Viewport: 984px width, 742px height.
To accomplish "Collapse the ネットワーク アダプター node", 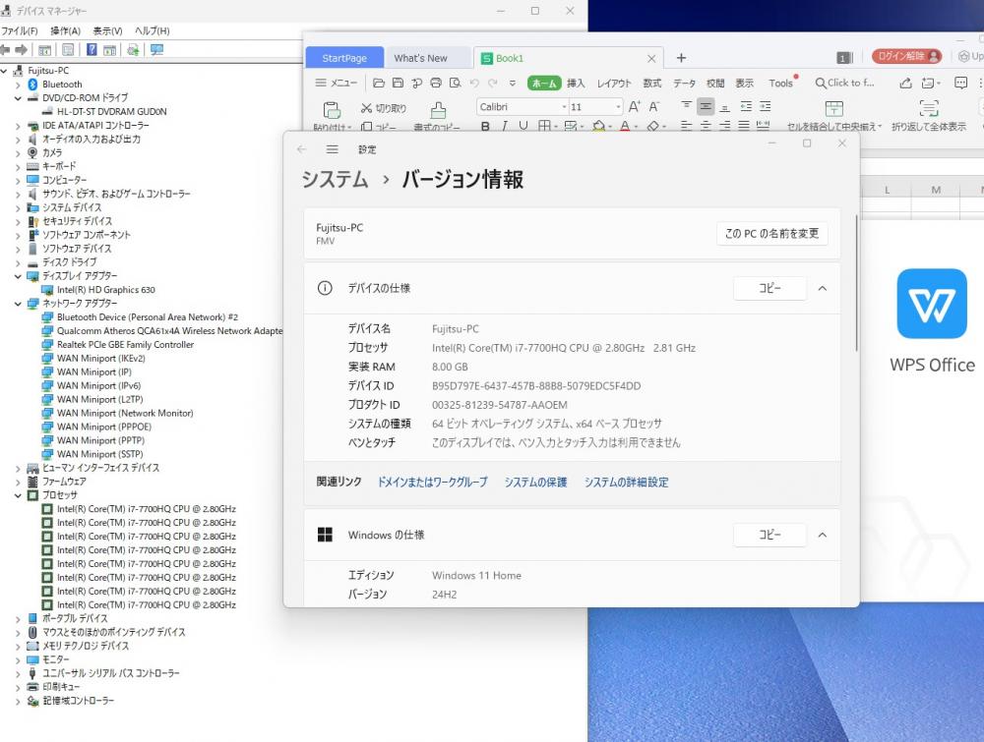I will [18, 304].
